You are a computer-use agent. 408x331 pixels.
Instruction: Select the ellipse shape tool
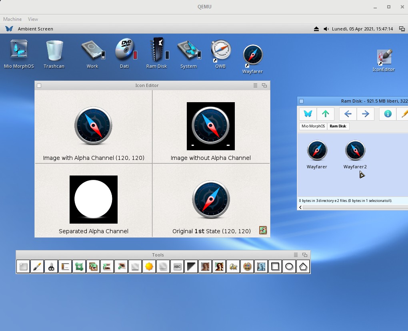pyautogui.click(x=289, y=266)
